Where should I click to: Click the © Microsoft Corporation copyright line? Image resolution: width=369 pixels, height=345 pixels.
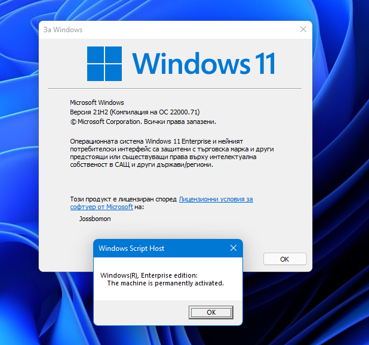pyautogui.click(x=143, y=122)
